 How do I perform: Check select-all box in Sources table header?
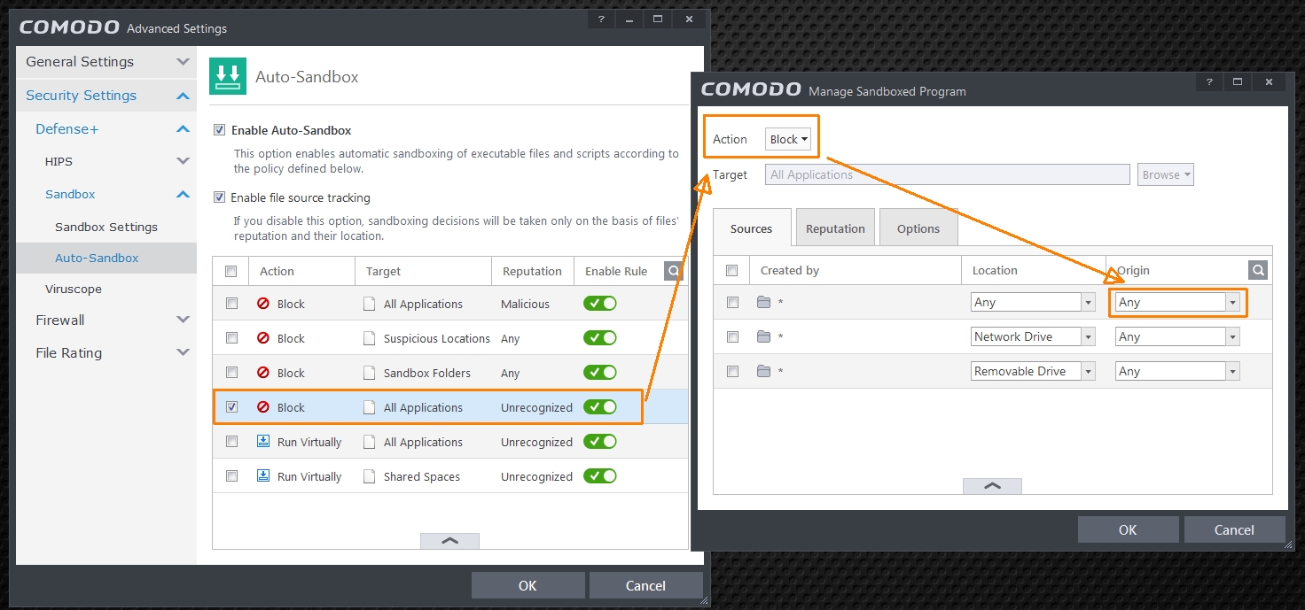[x=732, y=270]
